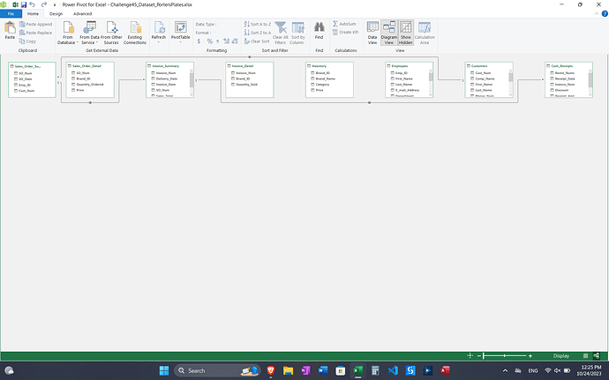Select the Advanced ribbon tab
The image size is (609, 380).
(82, 13)
